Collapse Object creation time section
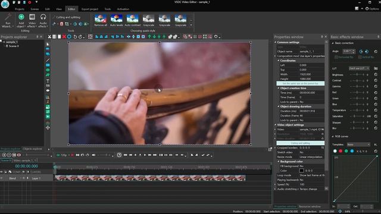The width and height of the screenshot is (381, 214). click(279, 88)
